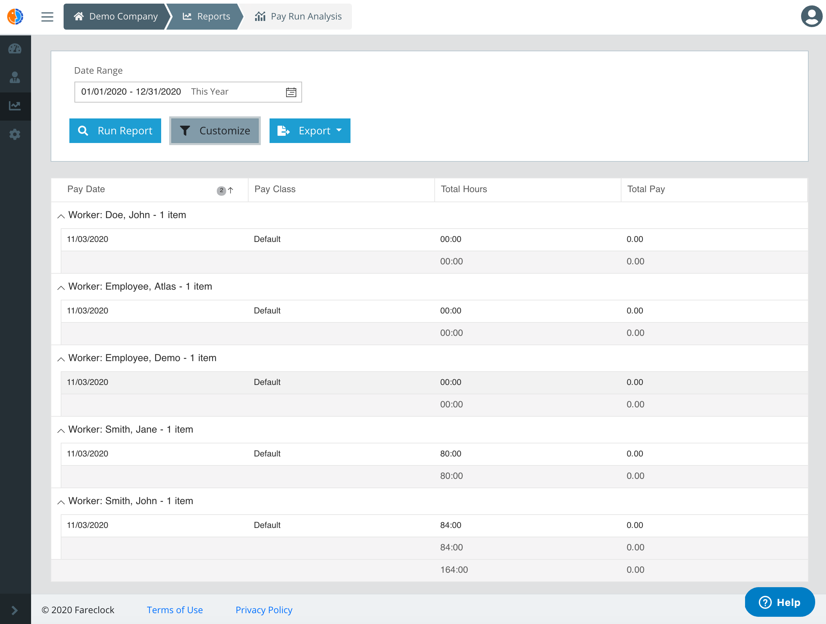Image resolution: width=826 pixels, height=624 pixels.
Task: Select the 11/03/2020 pay date for Employee, Demo
Action: (x=87, y=382)
